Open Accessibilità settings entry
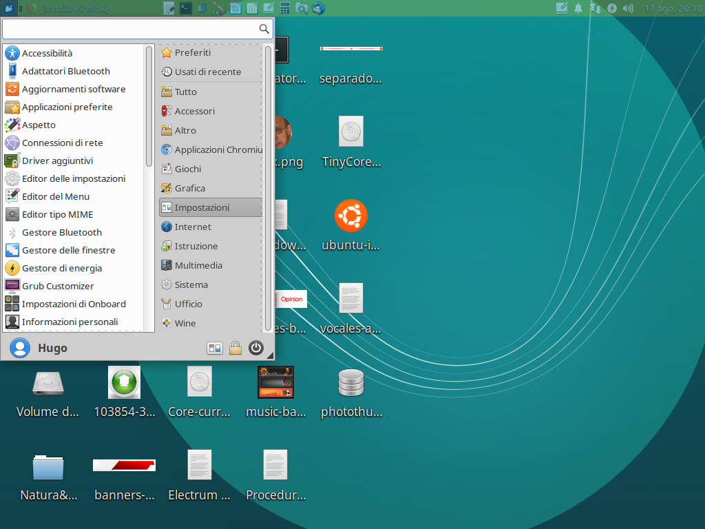This screenshot has width=705, height=529. click(73, 53)
